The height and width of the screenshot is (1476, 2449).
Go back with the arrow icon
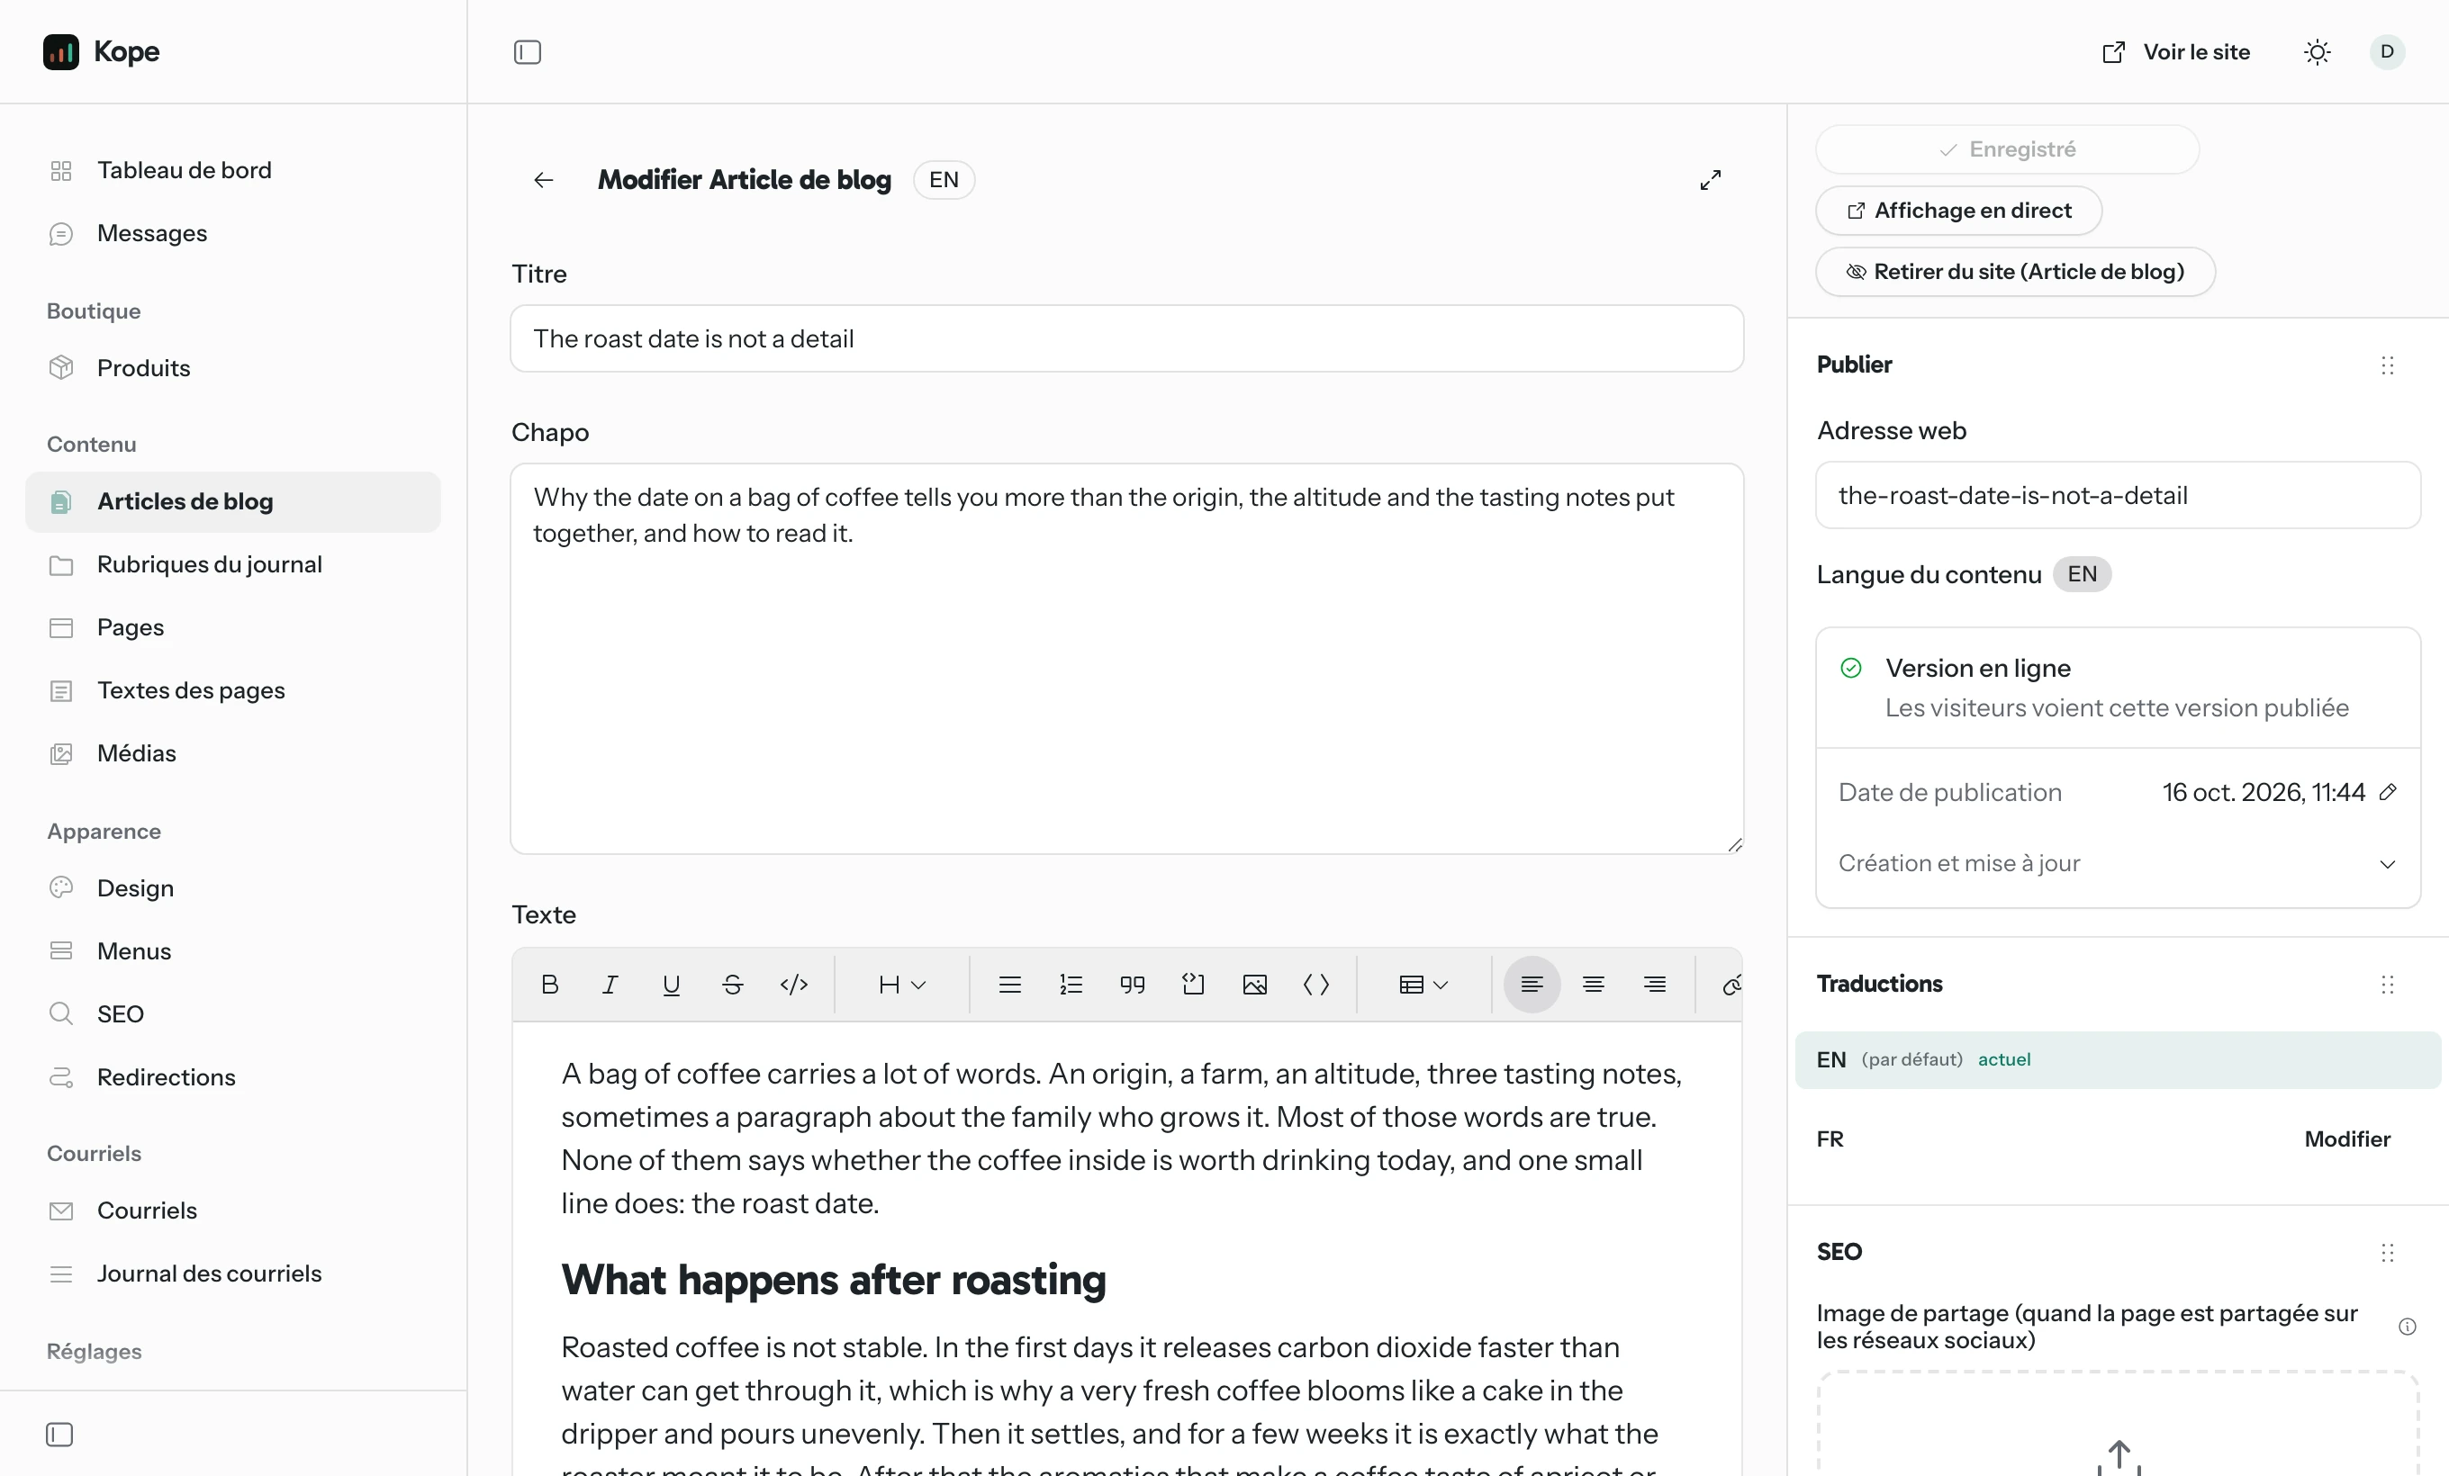544,180
